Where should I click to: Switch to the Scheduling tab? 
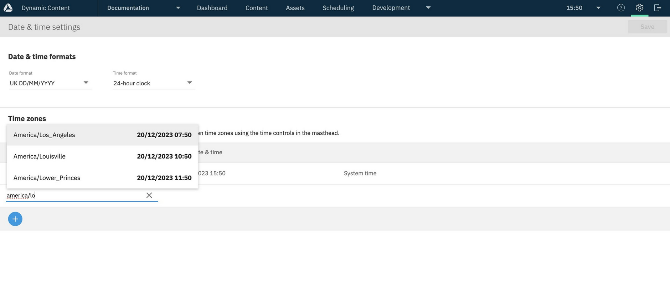[x=338, y=8]
